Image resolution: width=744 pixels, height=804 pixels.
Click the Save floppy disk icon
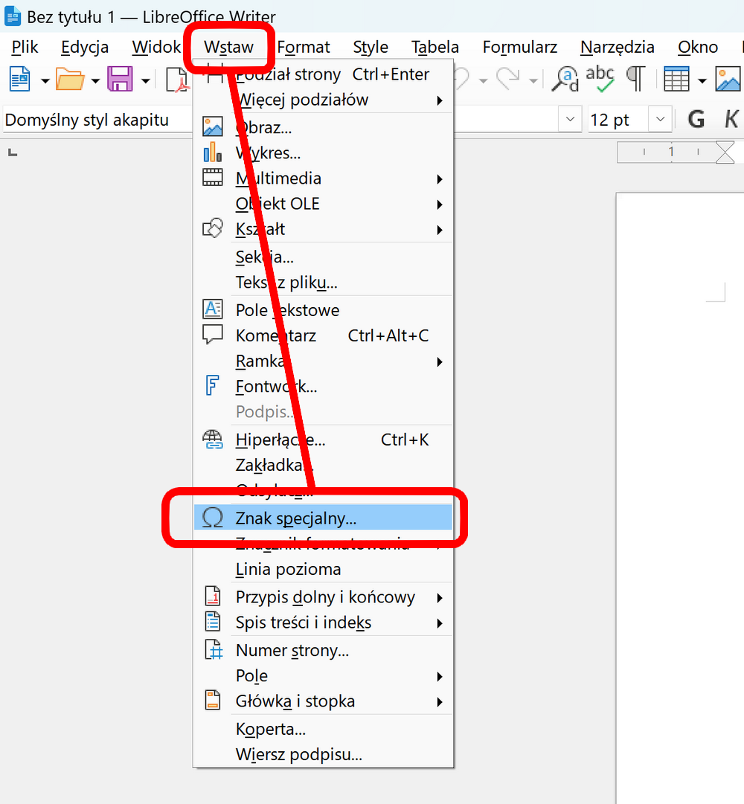pyautogui.click(x=120, y=80)
